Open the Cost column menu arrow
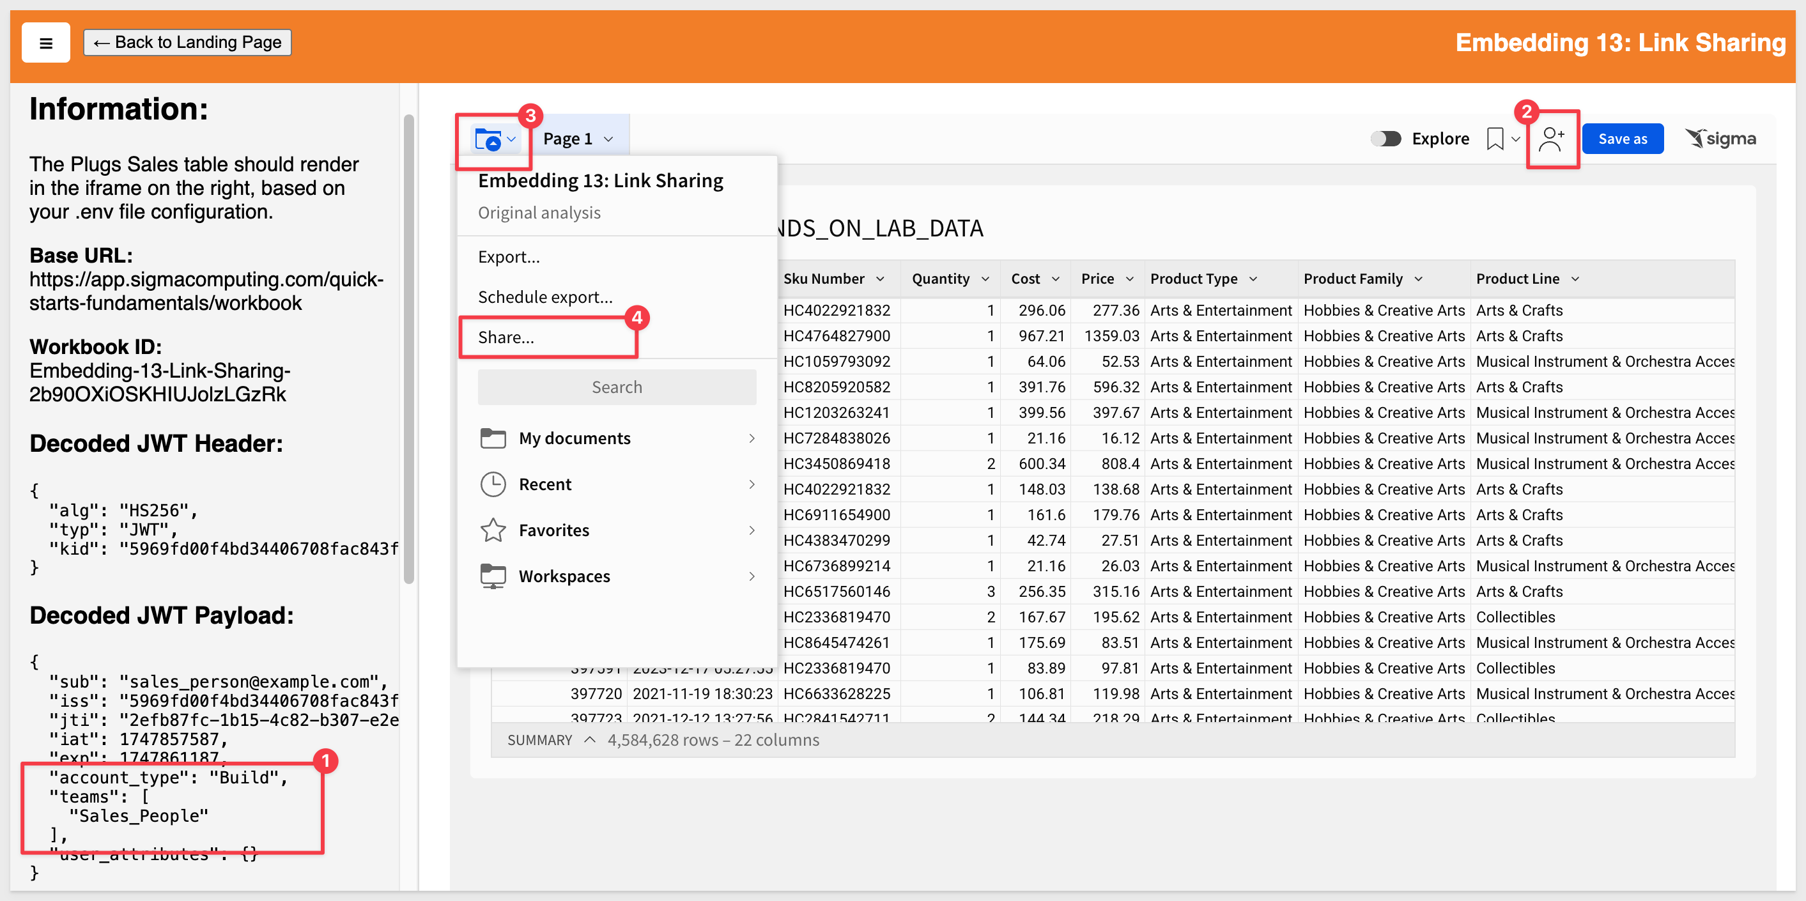The image size is (1806, 901). pyautogui.click(x=1055, y=279)
